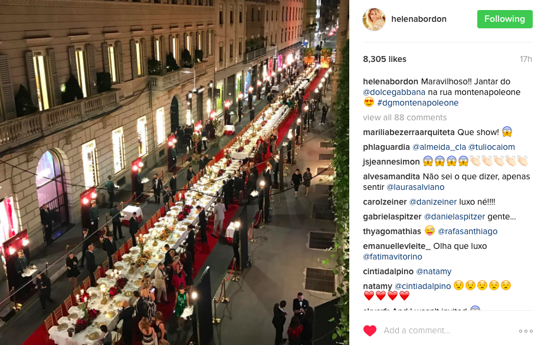Open the @dolcegabbana mention link
Screen dimensions: 541x345
tap(394, 92)
